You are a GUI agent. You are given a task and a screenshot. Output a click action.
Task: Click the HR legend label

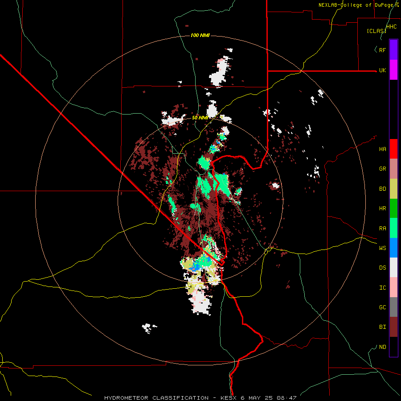point(382,209)
